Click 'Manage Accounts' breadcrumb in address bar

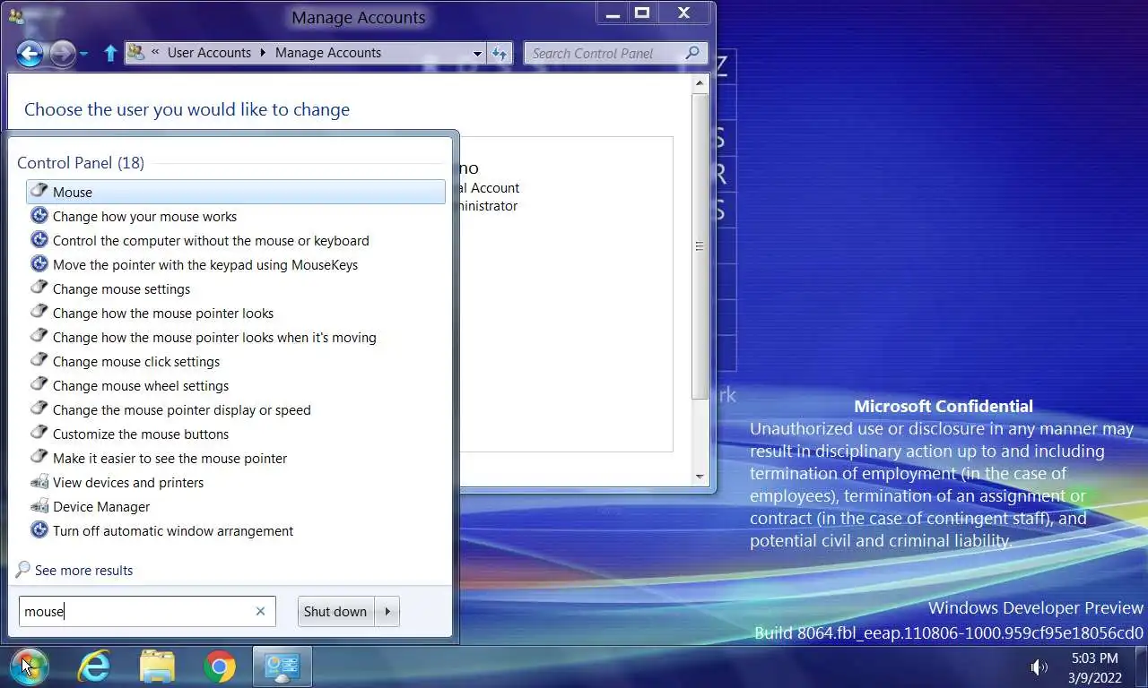[x=328, y=53]
